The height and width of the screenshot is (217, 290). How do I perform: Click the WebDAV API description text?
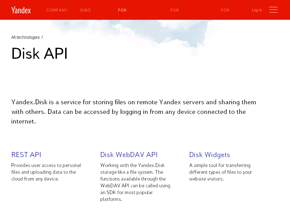click(x=135, y=182)
